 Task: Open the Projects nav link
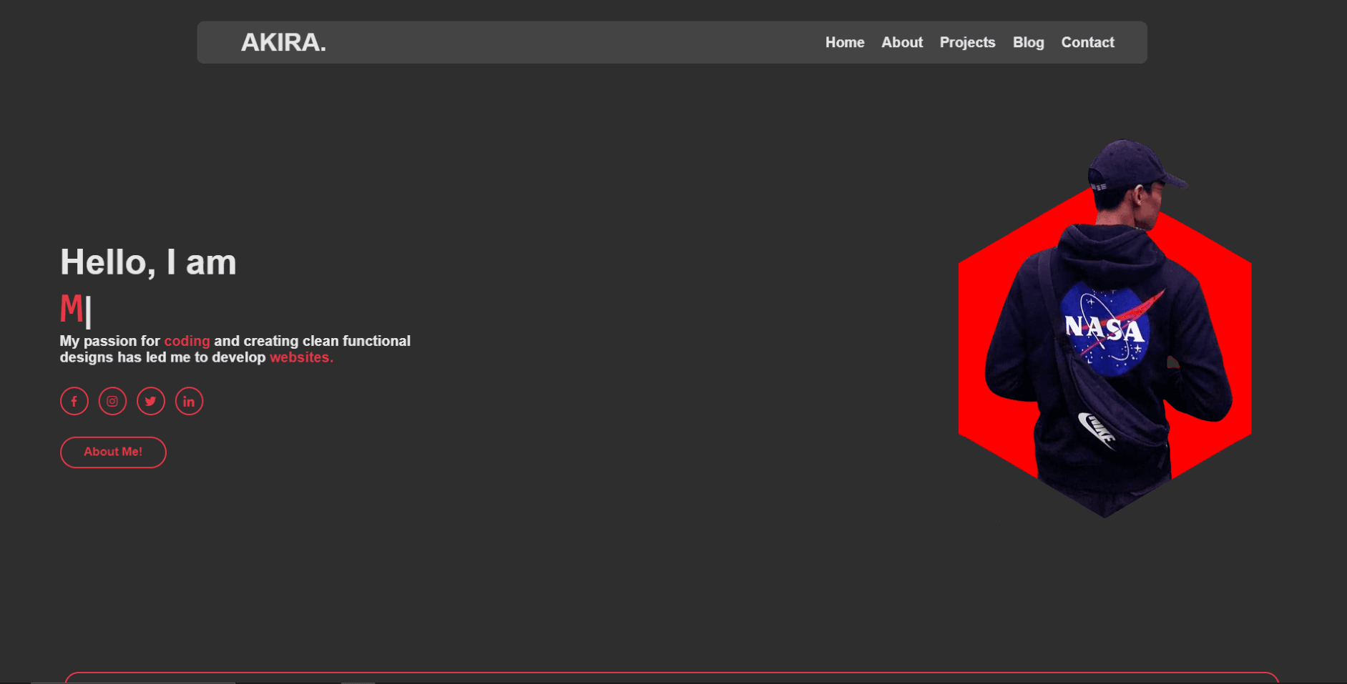click(967, 42)
